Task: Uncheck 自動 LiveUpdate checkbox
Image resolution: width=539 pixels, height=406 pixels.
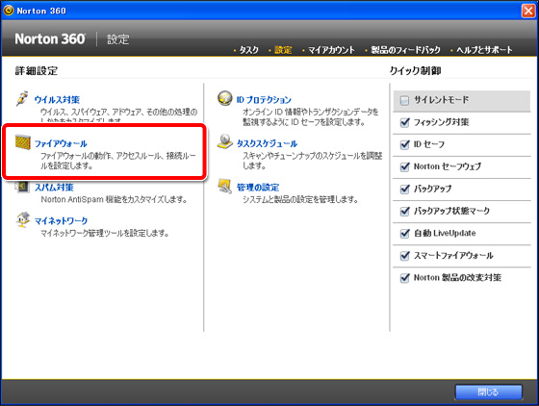Action: [405, 233]
